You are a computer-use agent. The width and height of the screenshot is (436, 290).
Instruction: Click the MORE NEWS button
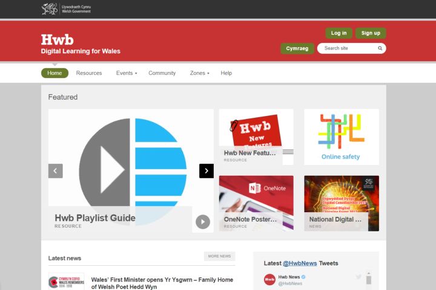pyautogui.click(x=219, y=256)
